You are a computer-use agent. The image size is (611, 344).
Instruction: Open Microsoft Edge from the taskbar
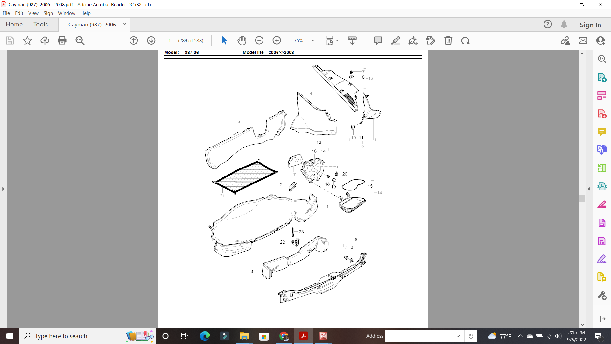point(205,336)
